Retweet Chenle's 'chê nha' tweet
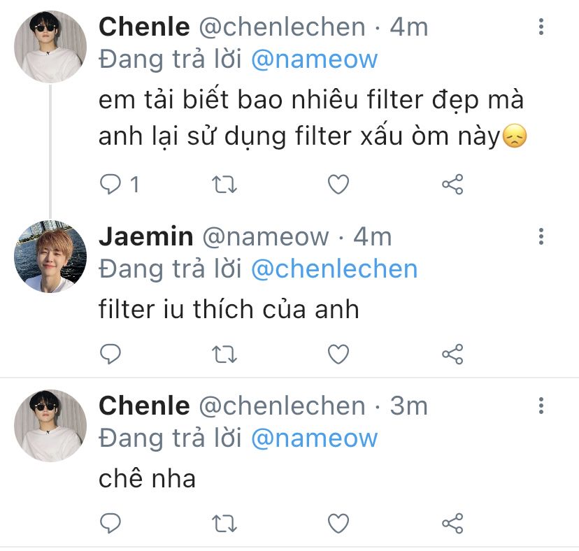Viewport: 579px width, 551px height. tap(224, 522)
